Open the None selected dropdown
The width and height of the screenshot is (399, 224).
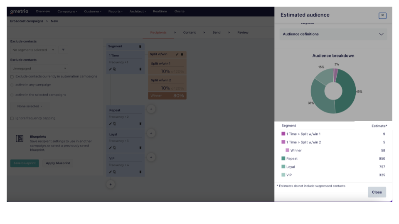coord(30,106)
